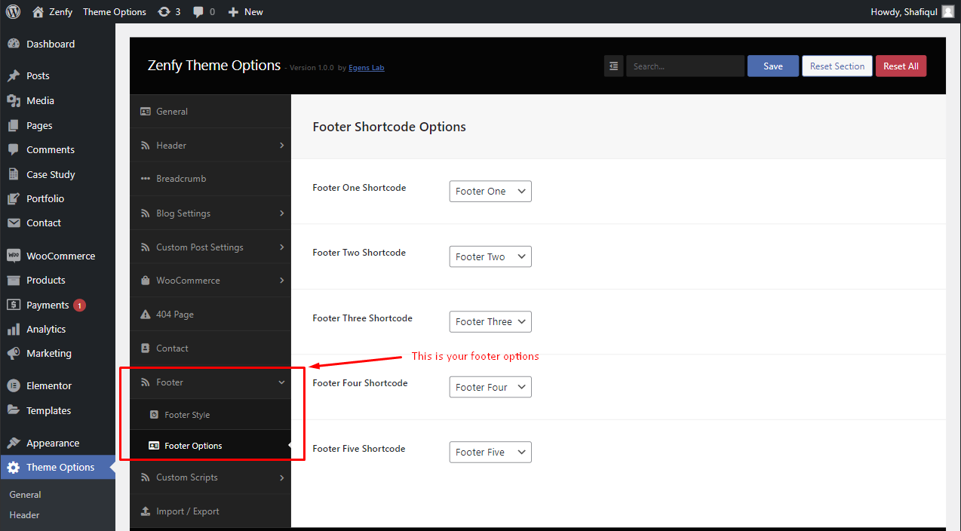Image resolution: width=961 pixels, height=531 pixels.
Task: Save the theme options
Action: pos(773,66)
